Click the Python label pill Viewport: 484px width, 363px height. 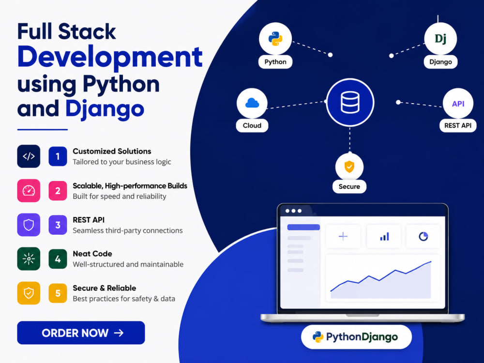(275, 62)
